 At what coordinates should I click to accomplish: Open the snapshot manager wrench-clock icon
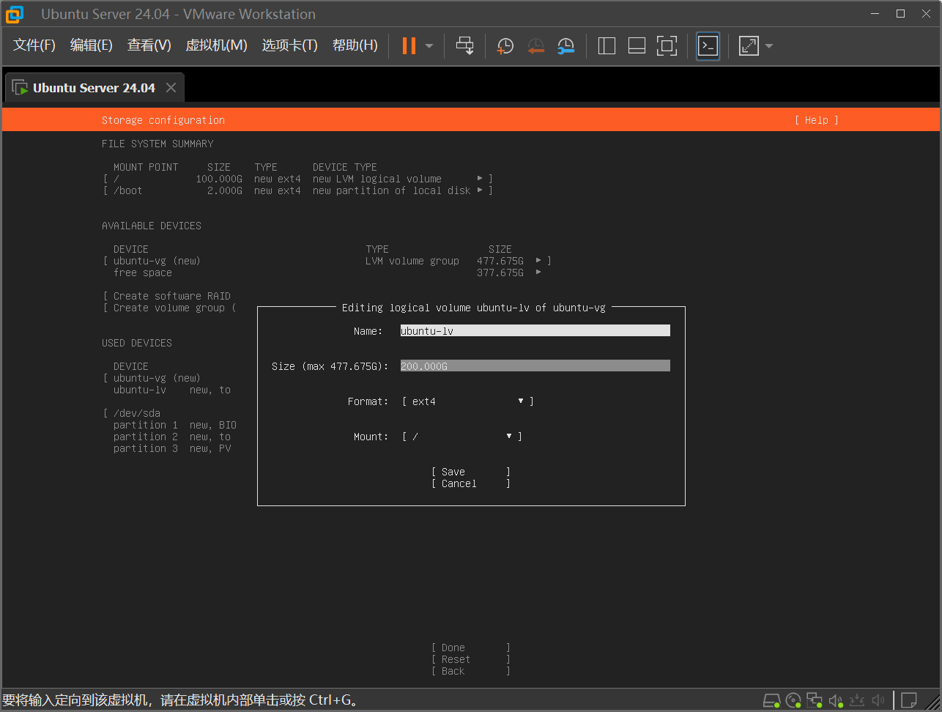click(565, 46)
